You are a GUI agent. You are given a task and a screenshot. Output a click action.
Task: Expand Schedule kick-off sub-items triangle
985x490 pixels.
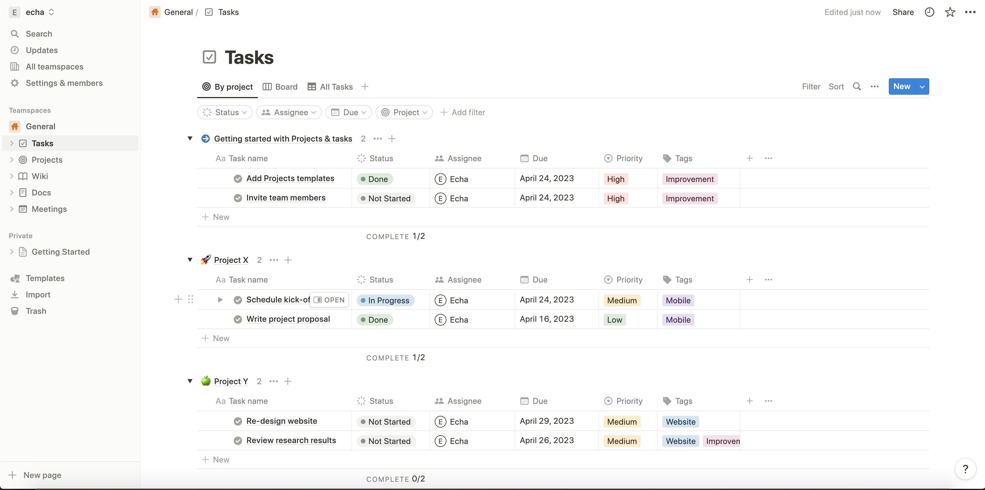coord(220,300)
